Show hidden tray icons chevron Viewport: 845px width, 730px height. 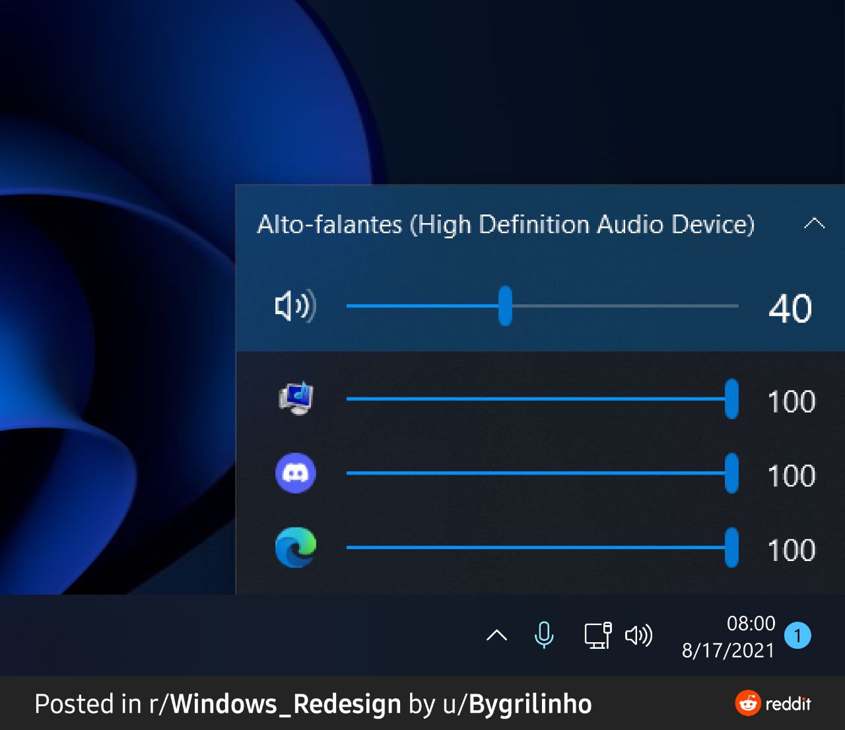(496, 636)
